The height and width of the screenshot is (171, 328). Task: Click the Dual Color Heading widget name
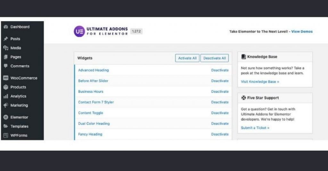[x=94, y=123]
